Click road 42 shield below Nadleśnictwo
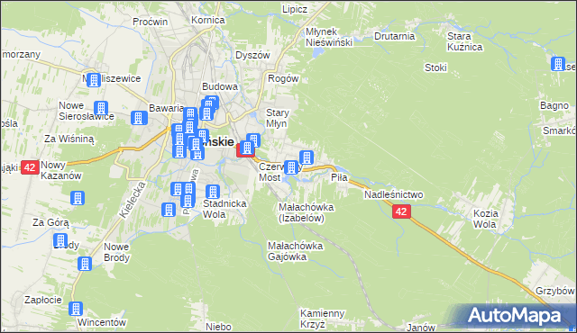577x333 pixels. (x=401, y=211)
